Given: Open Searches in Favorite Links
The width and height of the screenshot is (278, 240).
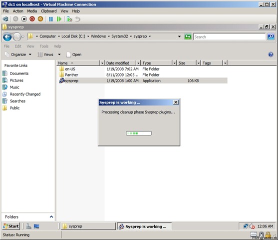Looking at the screenshot, I should 17,101.
